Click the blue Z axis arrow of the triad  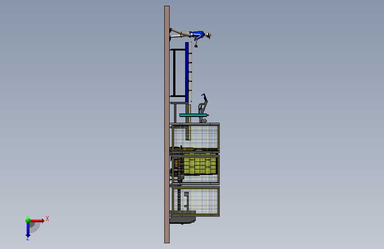coord(28,230)
